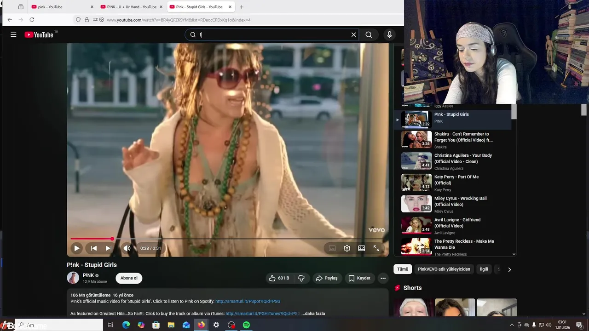Open Microsoft Store from the taskbar
Image resolution: width=589 pixels, height=331 pixels.
pyautogui.click(x=156, y=325)
